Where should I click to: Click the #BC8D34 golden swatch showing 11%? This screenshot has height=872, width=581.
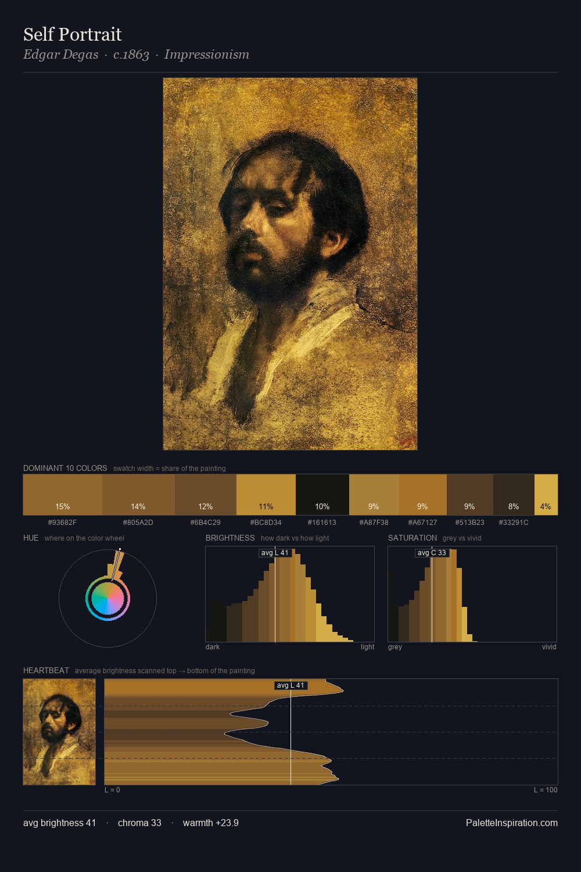[266, 495]
